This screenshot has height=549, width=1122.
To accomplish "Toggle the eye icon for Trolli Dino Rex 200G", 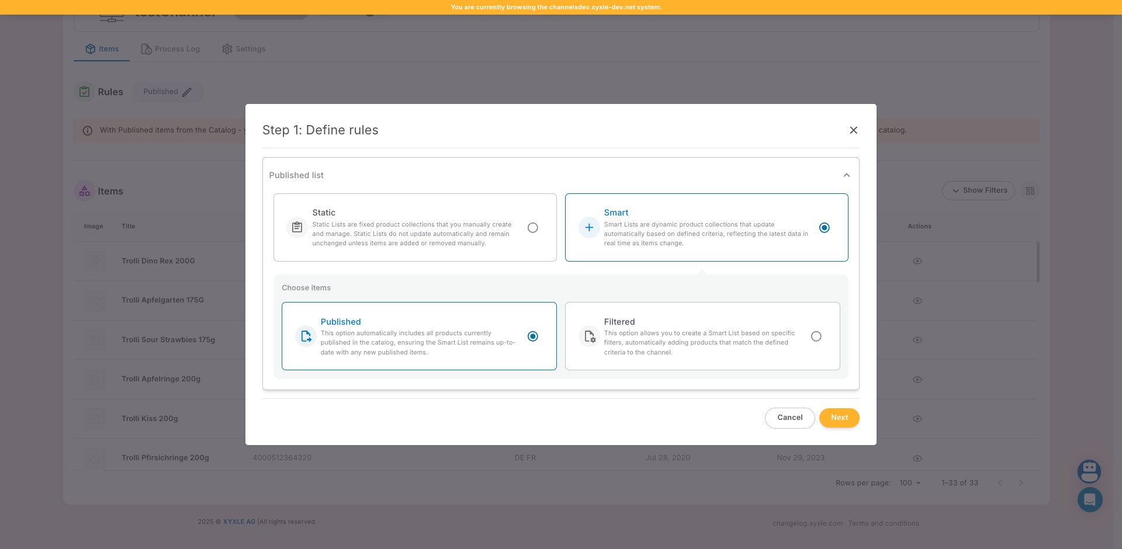I will coord(917,261).
